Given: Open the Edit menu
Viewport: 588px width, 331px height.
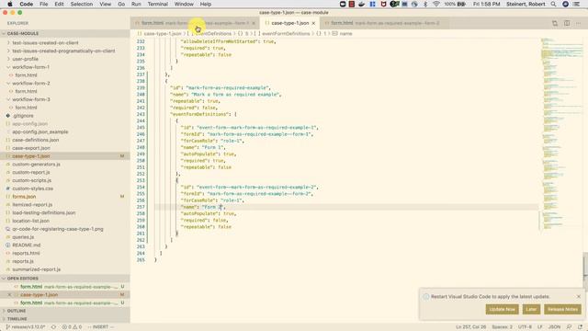Looking at the screenshot, I should 59,4.
